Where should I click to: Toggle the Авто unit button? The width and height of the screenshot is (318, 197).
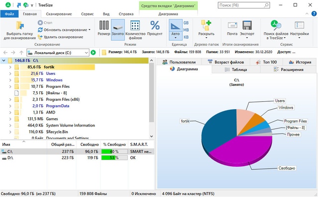tap(175, 30)
